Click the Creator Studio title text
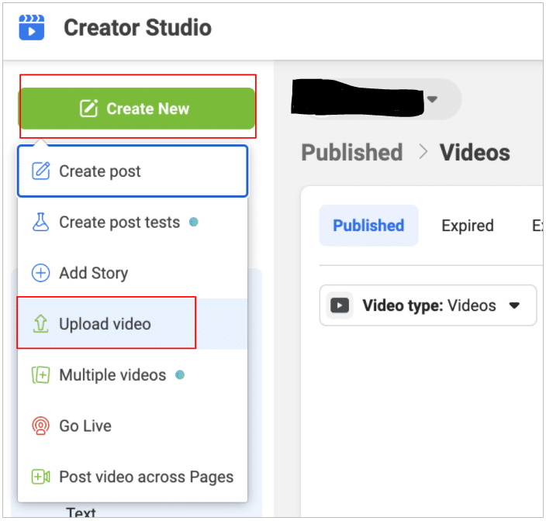 point(137,27)
